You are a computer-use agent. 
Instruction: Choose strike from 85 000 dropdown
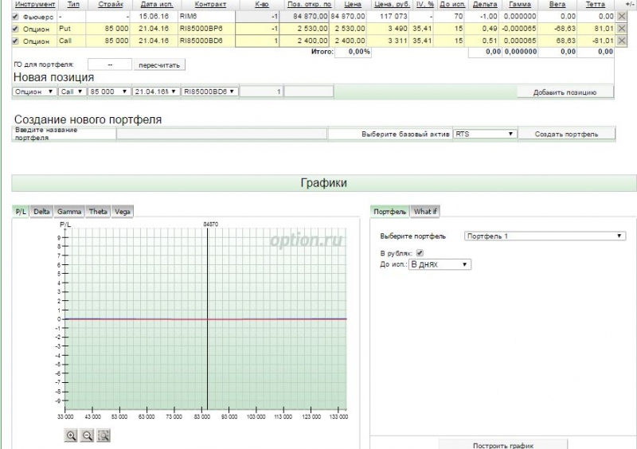(x=109, y=92)
